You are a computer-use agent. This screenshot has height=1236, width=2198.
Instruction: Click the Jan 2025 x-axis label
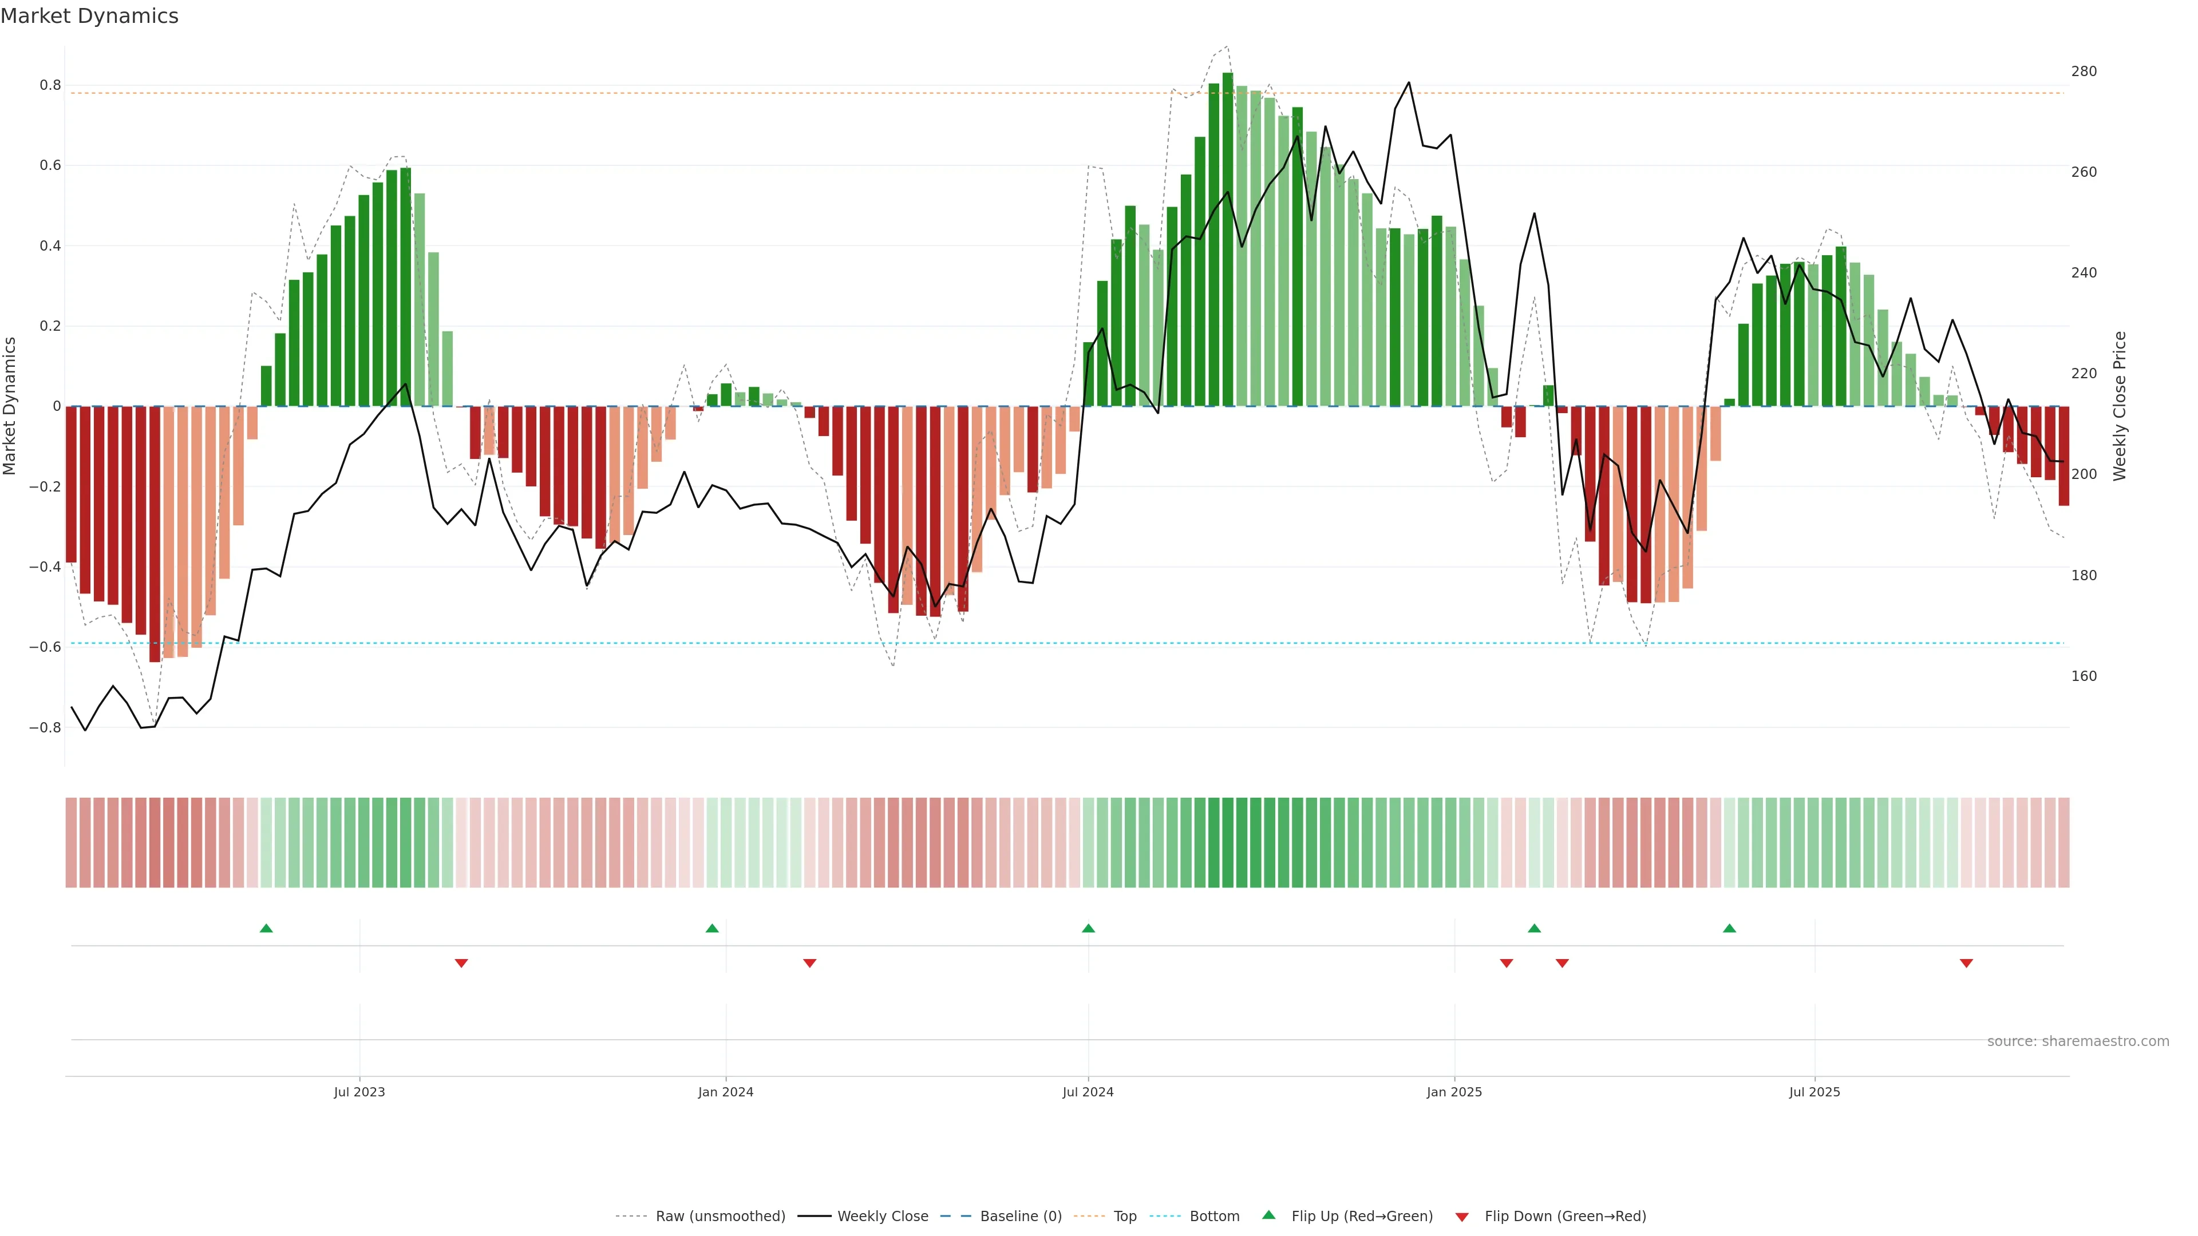[x=1454, y=1092]
